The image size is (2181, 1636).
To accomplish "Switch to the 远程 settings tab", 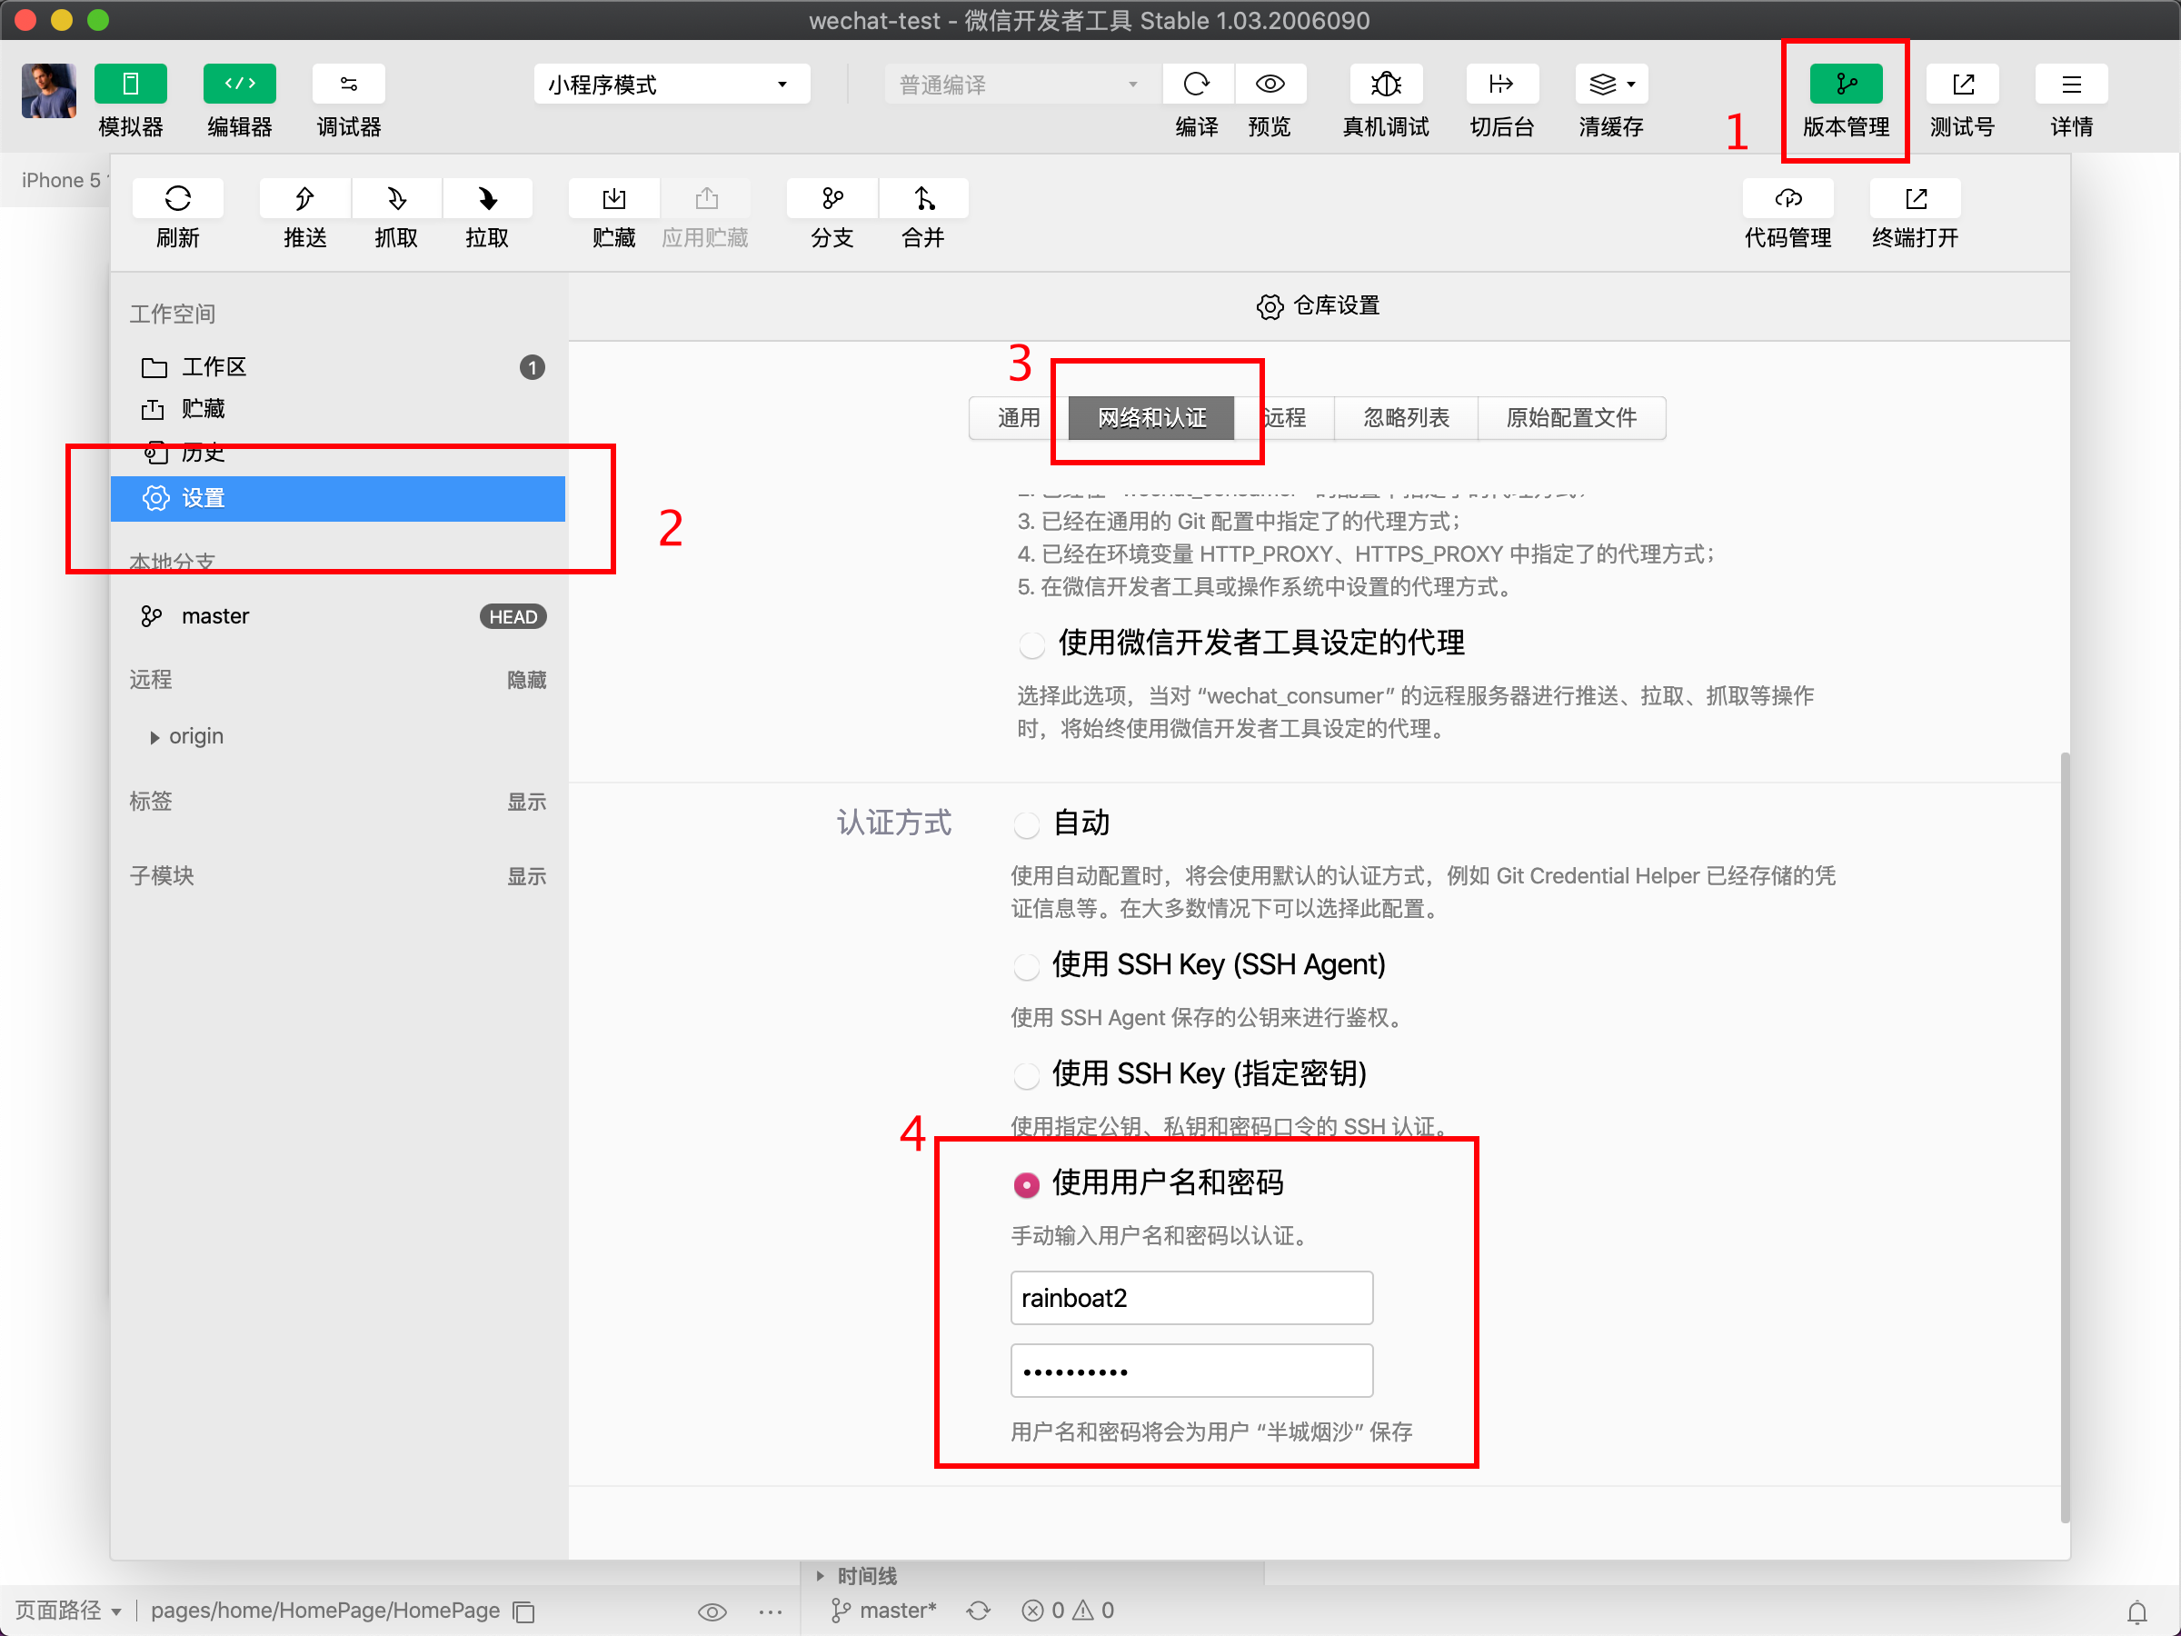I will point(1285,417).
